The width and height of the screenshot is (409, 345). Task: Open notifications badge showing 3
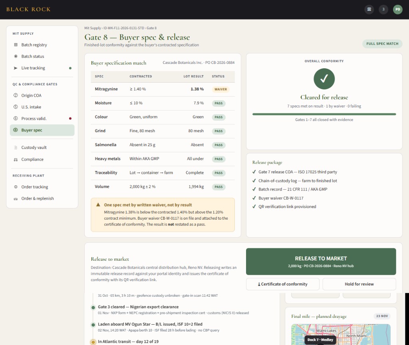383,10
